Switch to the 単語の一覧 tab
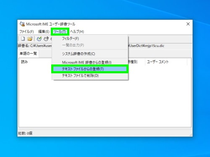Viewport: 210px width, 157px height. 29,54
